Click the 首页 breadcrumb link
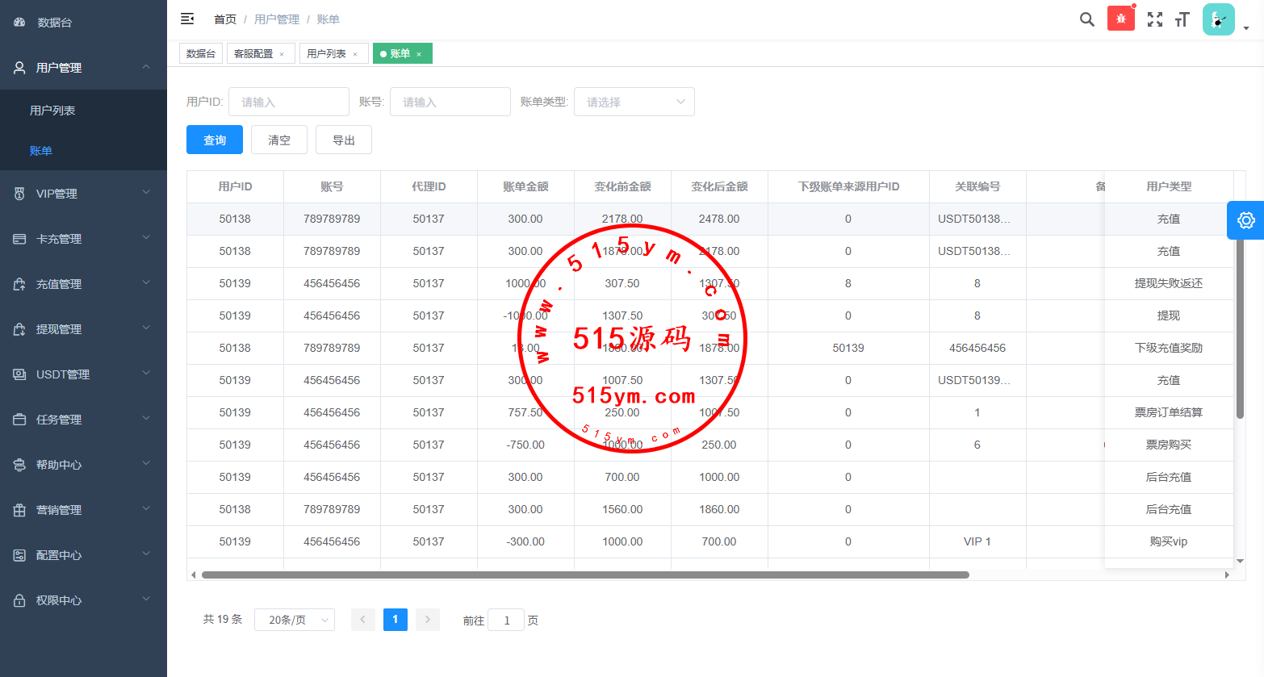This screenshot has height=677, width=1264. (225, 19)
